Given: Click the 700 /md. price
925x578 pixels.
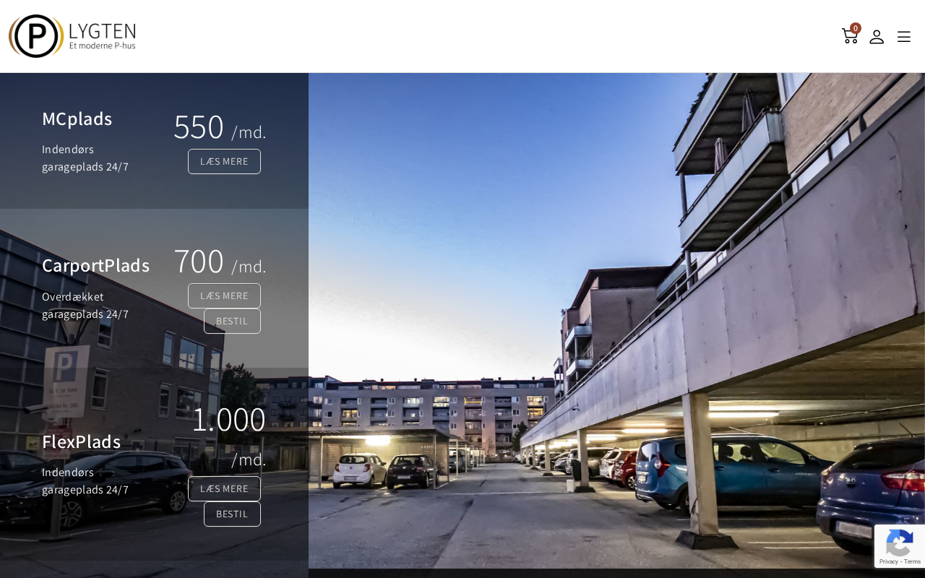Looking at the screenshot, I should [x=220, y=262].
